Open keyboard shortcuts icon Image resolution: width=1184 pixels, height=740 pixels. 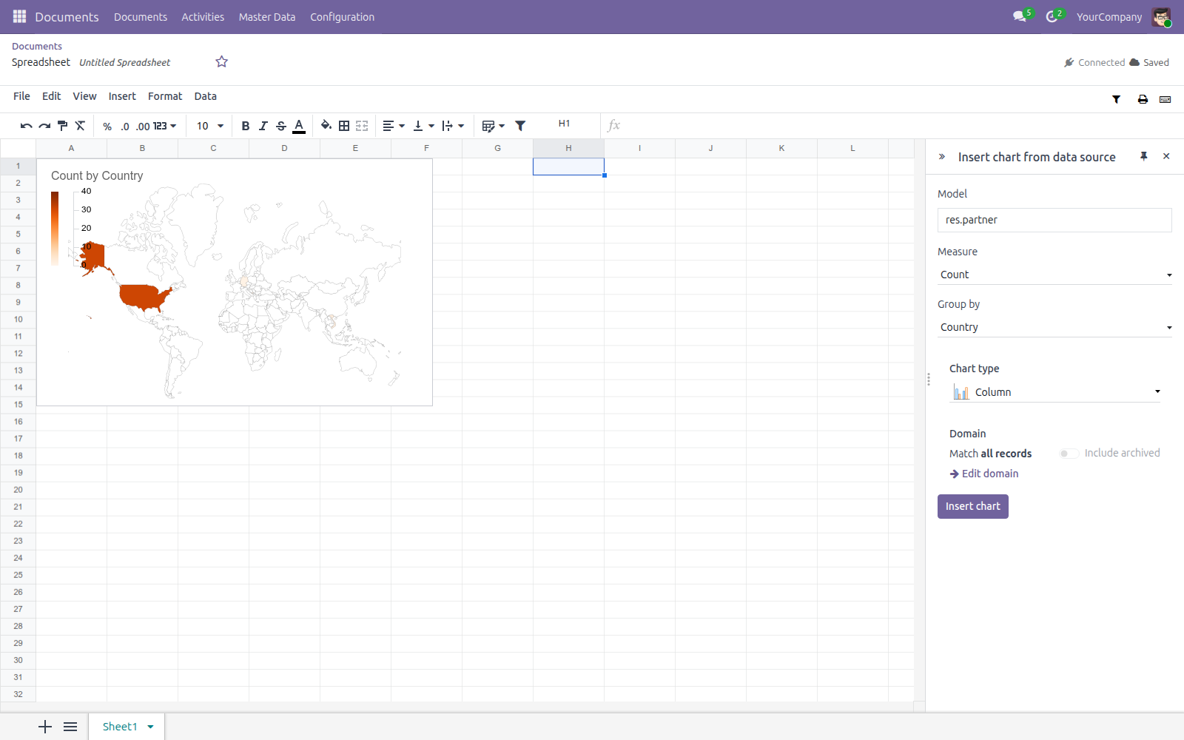(1165, 99)
